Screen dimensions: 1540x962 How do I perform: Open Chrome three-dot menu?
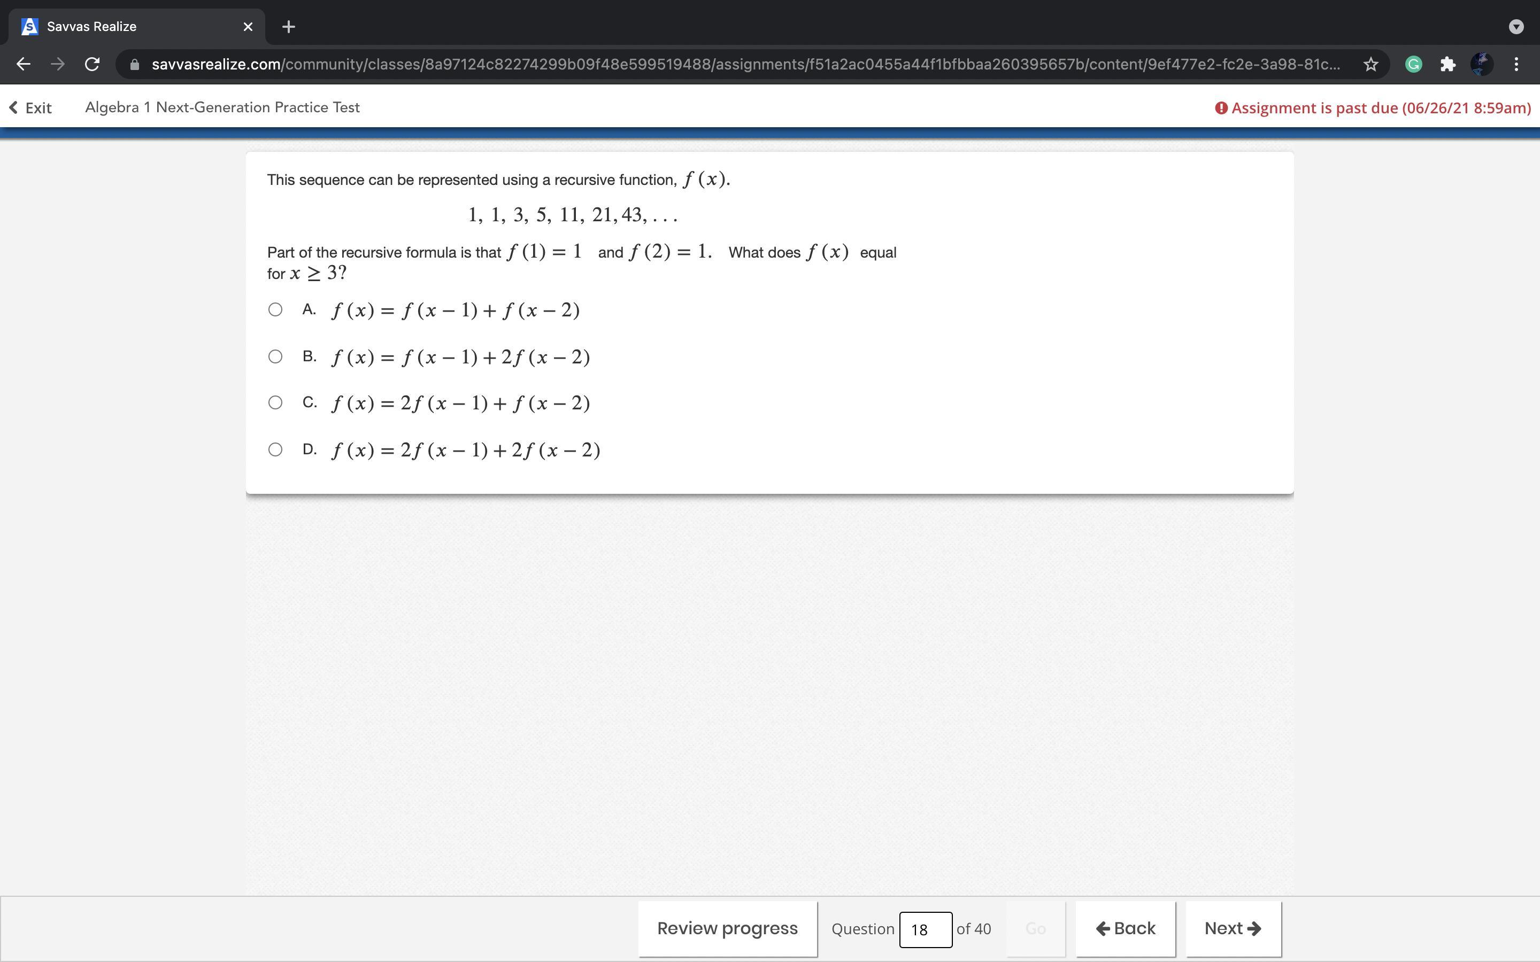(x=1516, y=64)
